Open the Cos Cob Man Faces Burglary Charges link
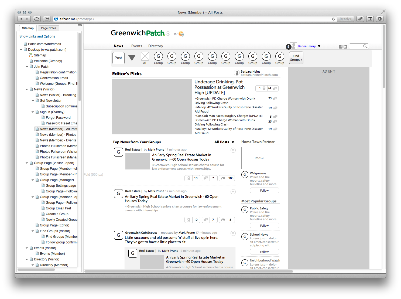 click(x=229, y=116)
